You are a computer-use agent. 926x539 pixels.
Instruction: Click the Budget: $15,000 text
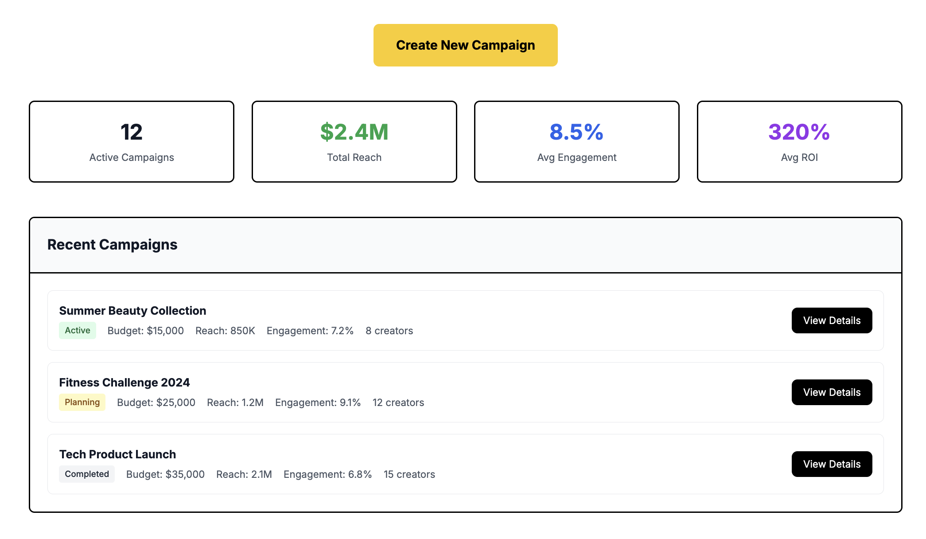pos(145,331)
